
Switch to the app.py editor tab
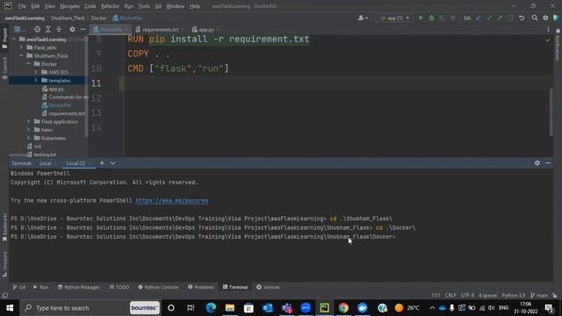coord(205,29)
